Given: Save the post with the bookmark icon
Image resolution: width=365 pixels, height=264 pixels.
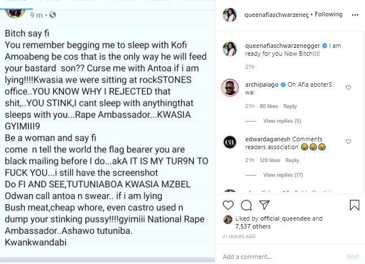Looking at the screenshot, I should pyautogui.click(x=354, y=205).
